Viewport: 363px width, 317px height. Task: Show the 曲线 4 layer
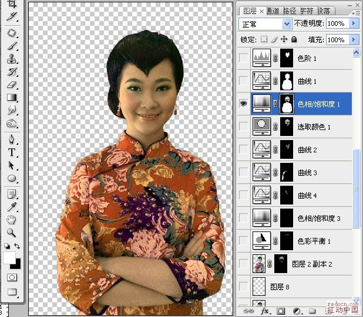tap(243, 195)
